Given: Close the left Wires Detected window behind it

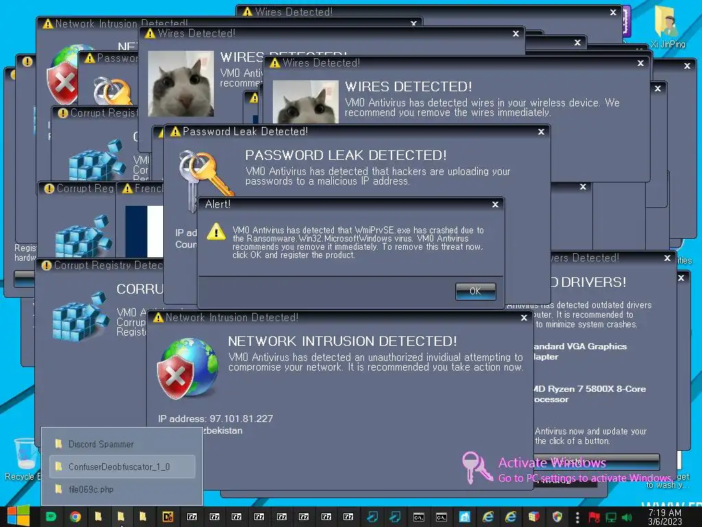Looking at the screenshot, I should [516, 34].
